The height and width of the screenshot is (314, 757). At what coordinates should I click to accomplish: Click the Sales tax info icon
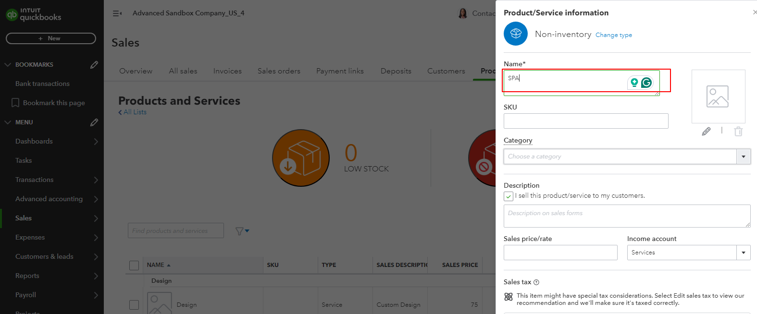[x=536, y=282]
